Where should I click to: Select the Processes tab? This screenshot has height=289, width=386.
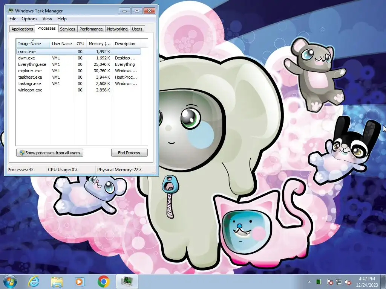click(x=46, y=28)
